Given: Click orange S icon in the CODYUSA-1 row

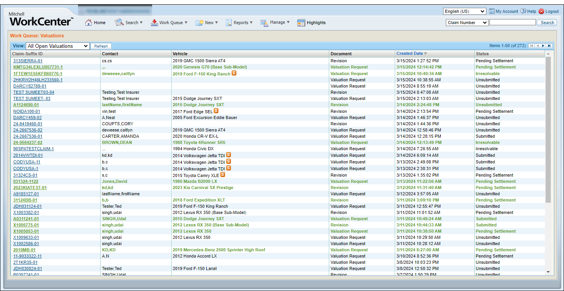Looking at the screenshot, I should [229, 168].
